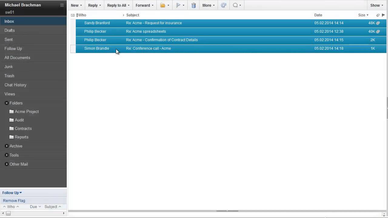Open 'Re: Acme - Confirmation of Contract Details'
The image size is (388, 218).
[231, 40]
